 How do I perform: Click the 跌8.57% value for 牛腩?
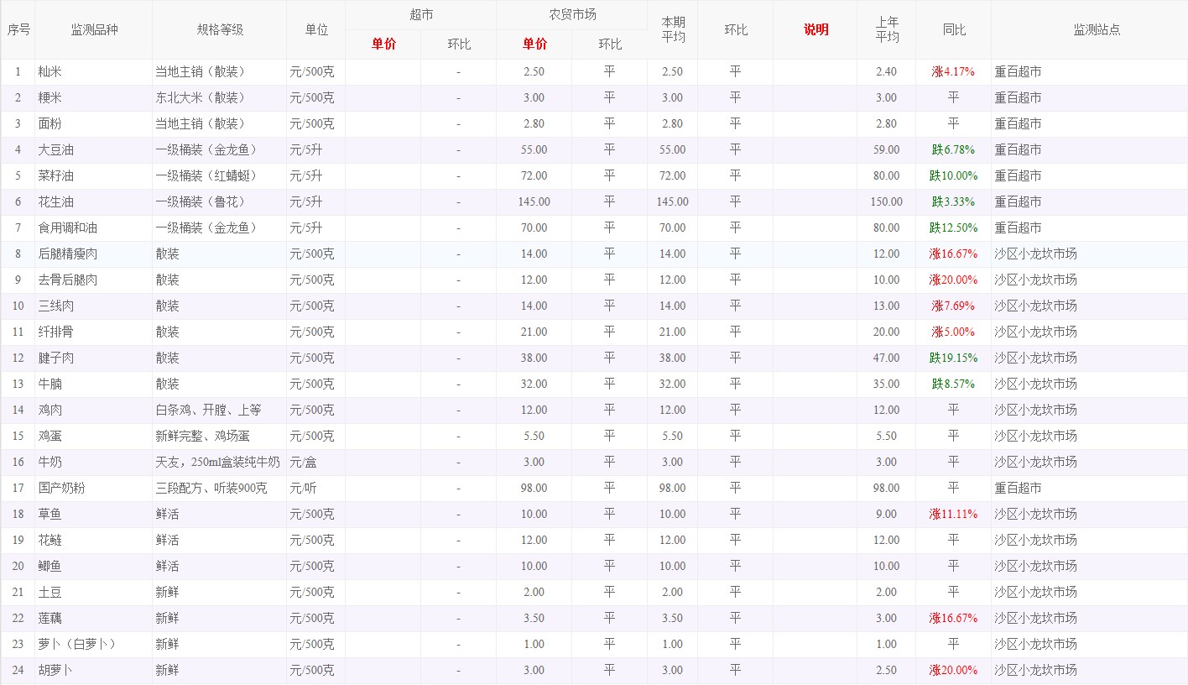click(x=953, y=384)
